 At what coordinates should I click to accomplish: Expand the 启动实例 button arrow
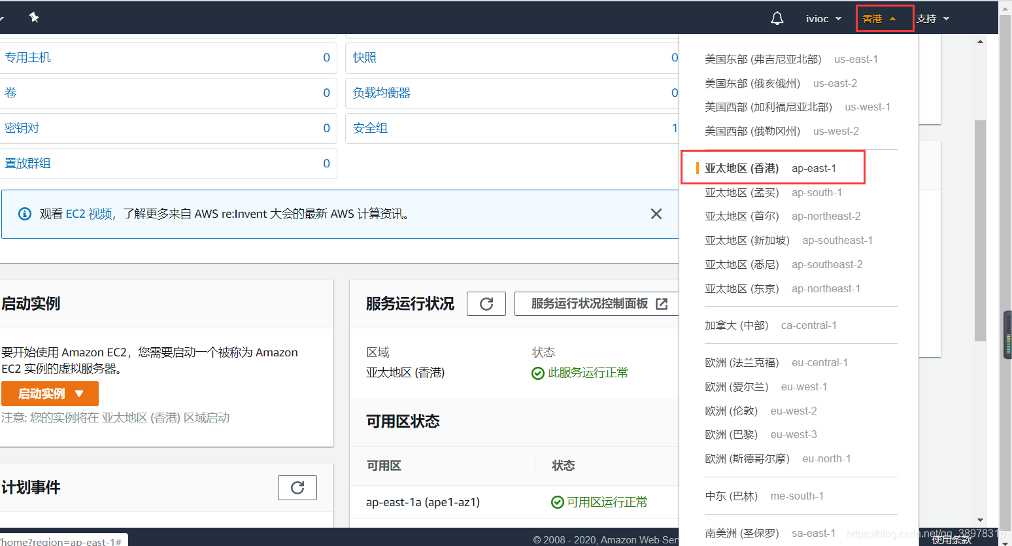79,394
